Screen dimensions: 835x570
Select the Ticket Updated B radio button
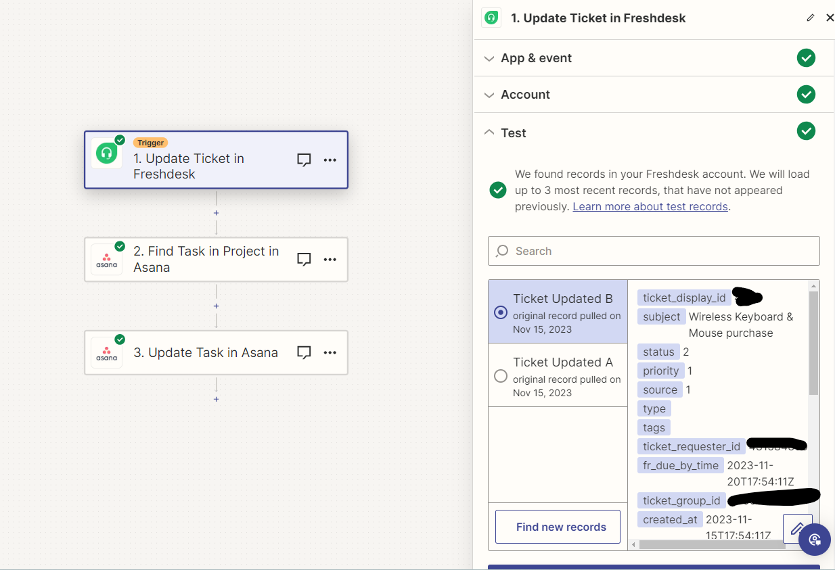tap(501, 312)
